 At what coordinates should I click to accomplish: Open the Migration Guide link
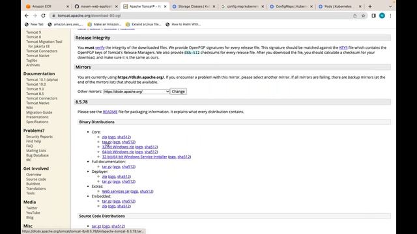[39, 112]
